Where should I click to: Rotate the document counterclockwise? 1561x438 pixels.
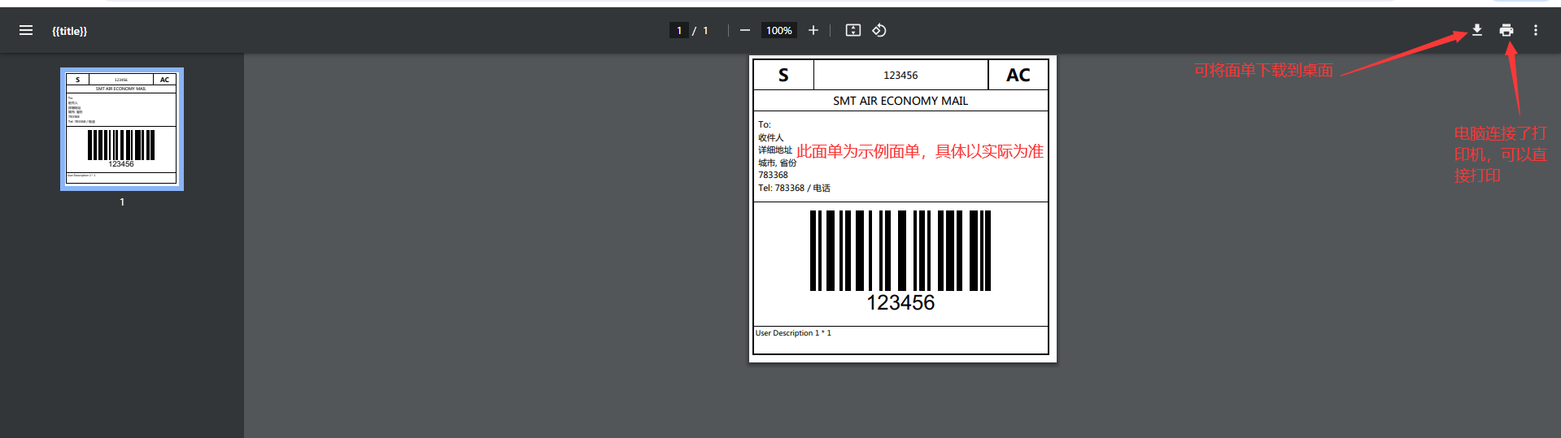click(x=879, y=30)
